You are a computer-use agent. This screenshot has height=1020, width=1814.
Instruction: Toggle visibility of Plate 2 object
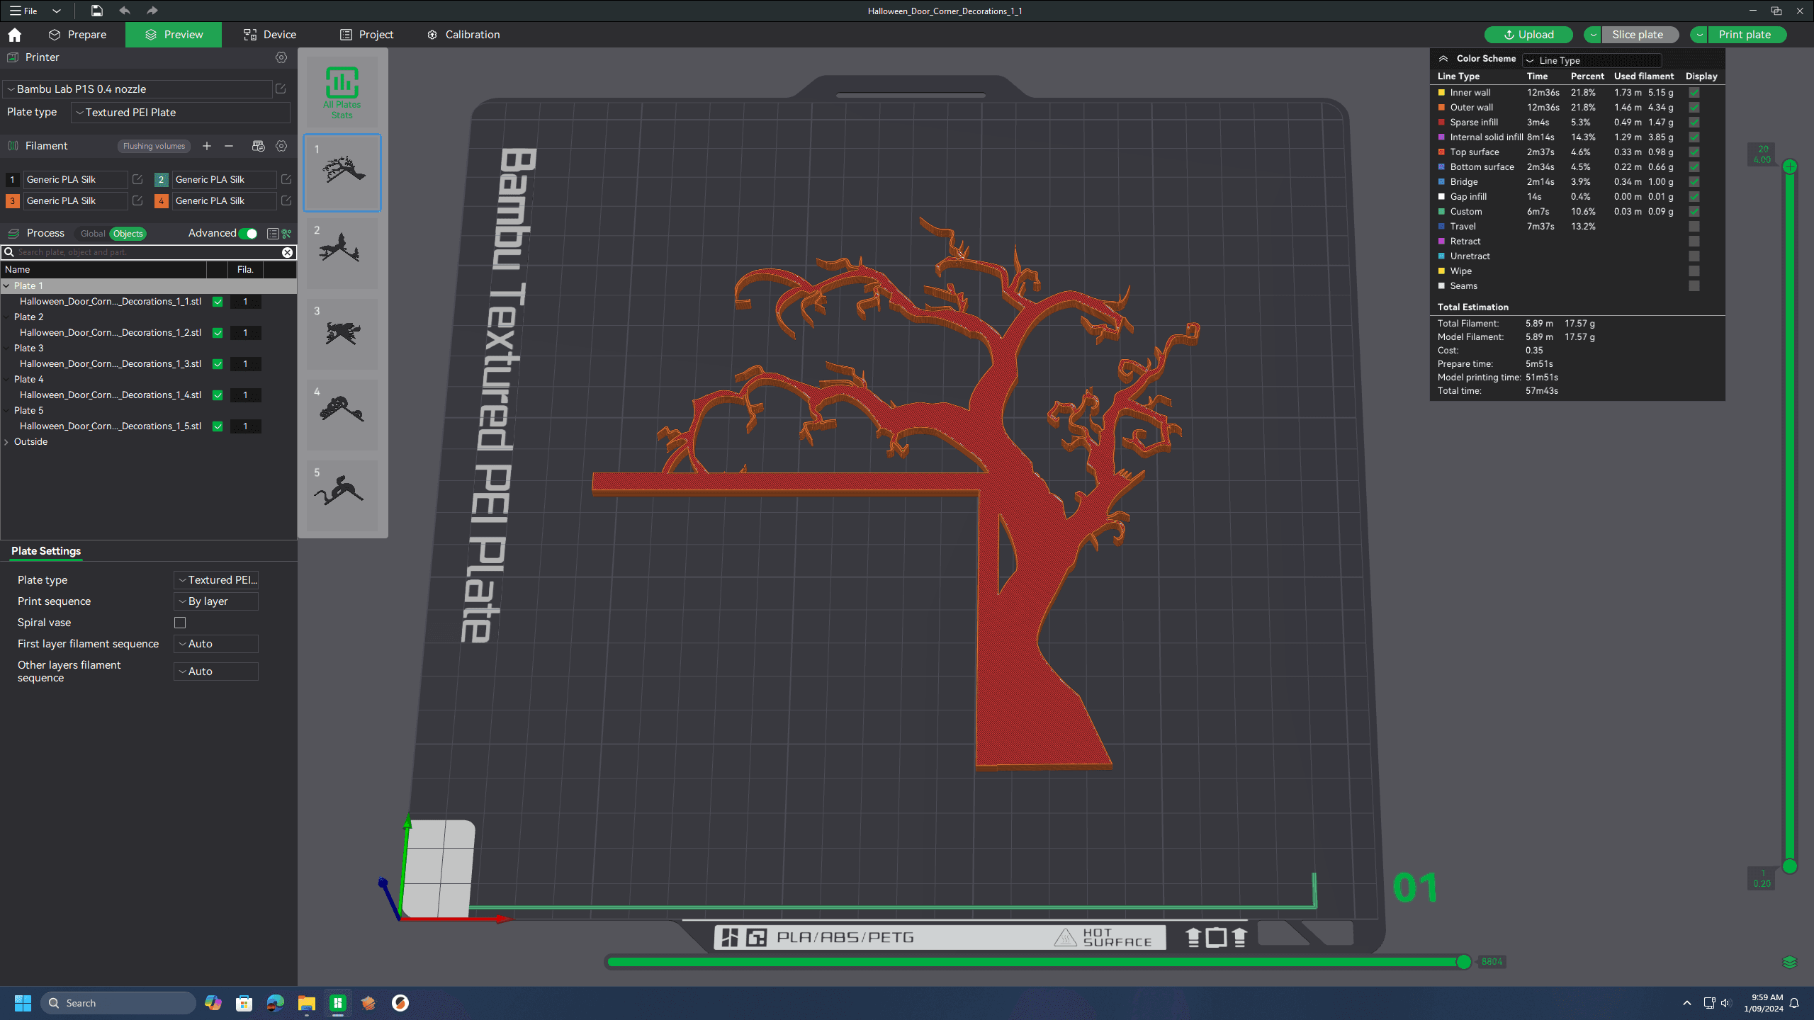pos(218,332)
